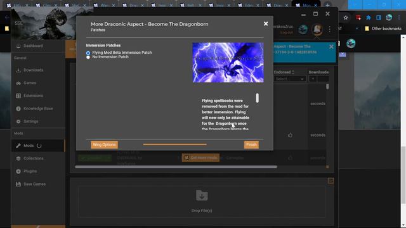Screen dimensions: 406x228
Task: Click the Settings gear icon in sidebar
Action: point(18,121)
